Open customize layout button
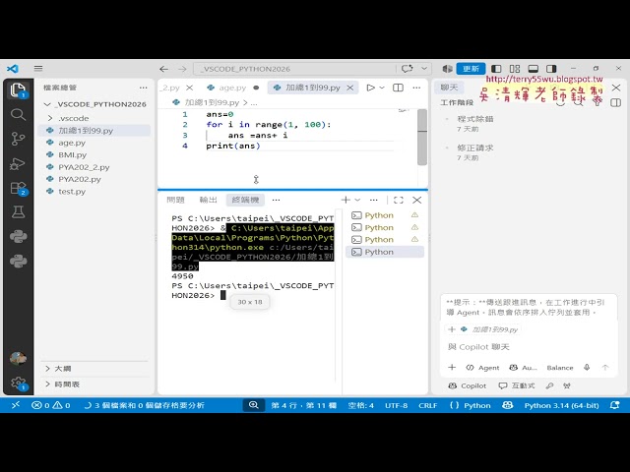This screenshot has width=630, height=472. pyautogui.click(x=515, y=69)
